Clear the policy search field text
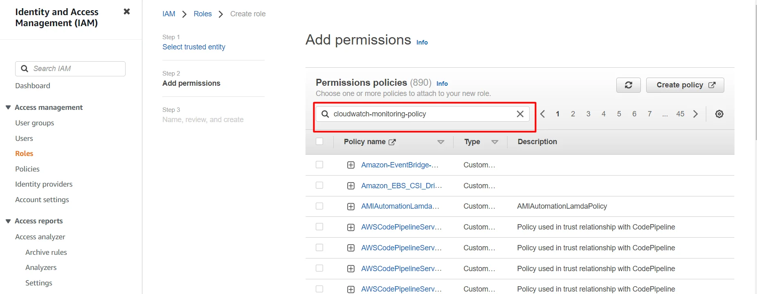 pyautogui.click(x=520, y=114)
